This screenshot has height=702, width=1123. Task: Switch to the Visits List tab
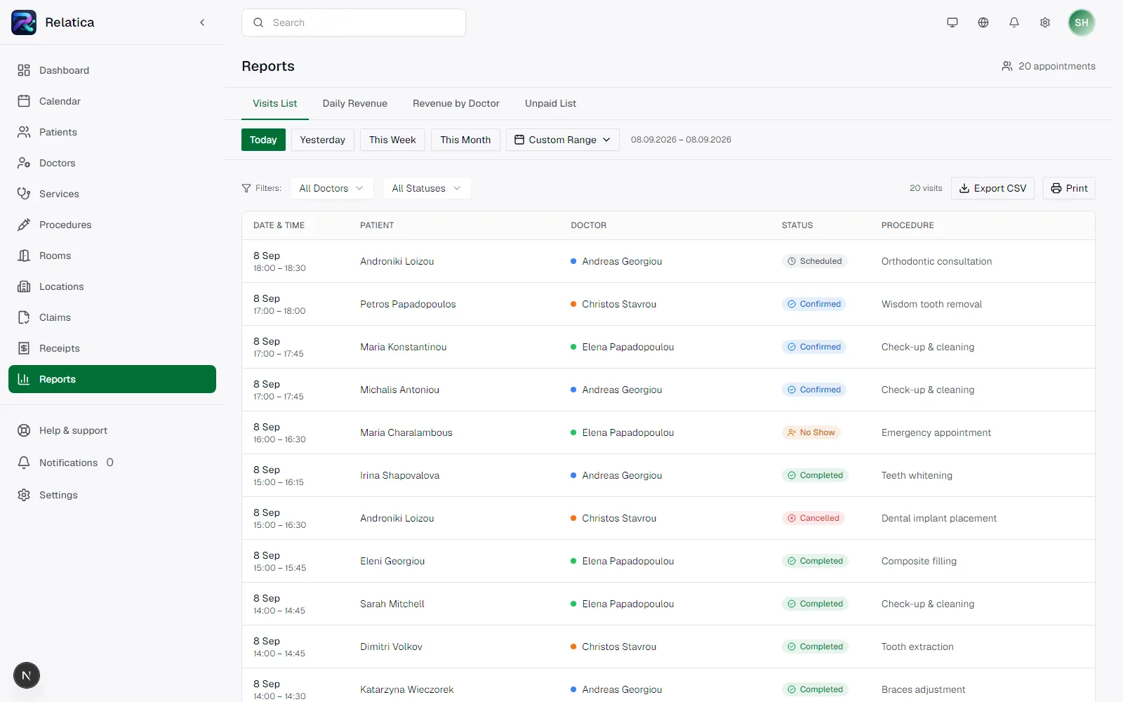pos(275,103)
